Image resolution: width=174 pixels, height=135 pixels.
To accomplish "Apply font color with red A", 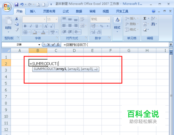I will (43, 32).
